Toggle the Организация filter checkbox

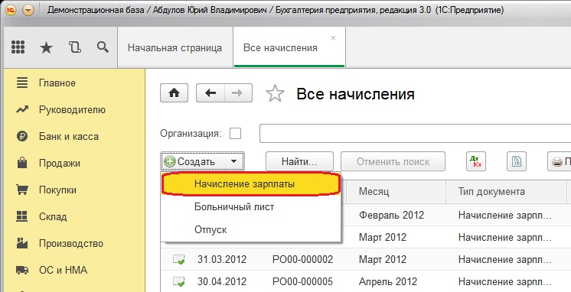point(235,134)
